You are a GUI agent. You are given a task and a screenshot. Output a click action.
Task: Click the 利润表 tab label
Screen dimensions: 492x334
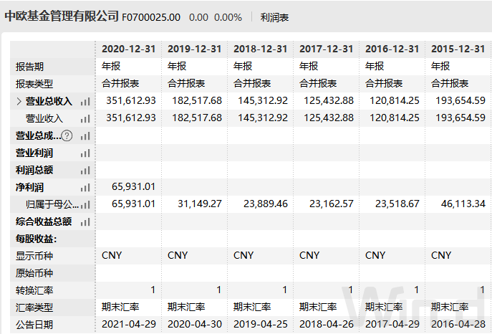pyautogui.click(x=275, y=17)
